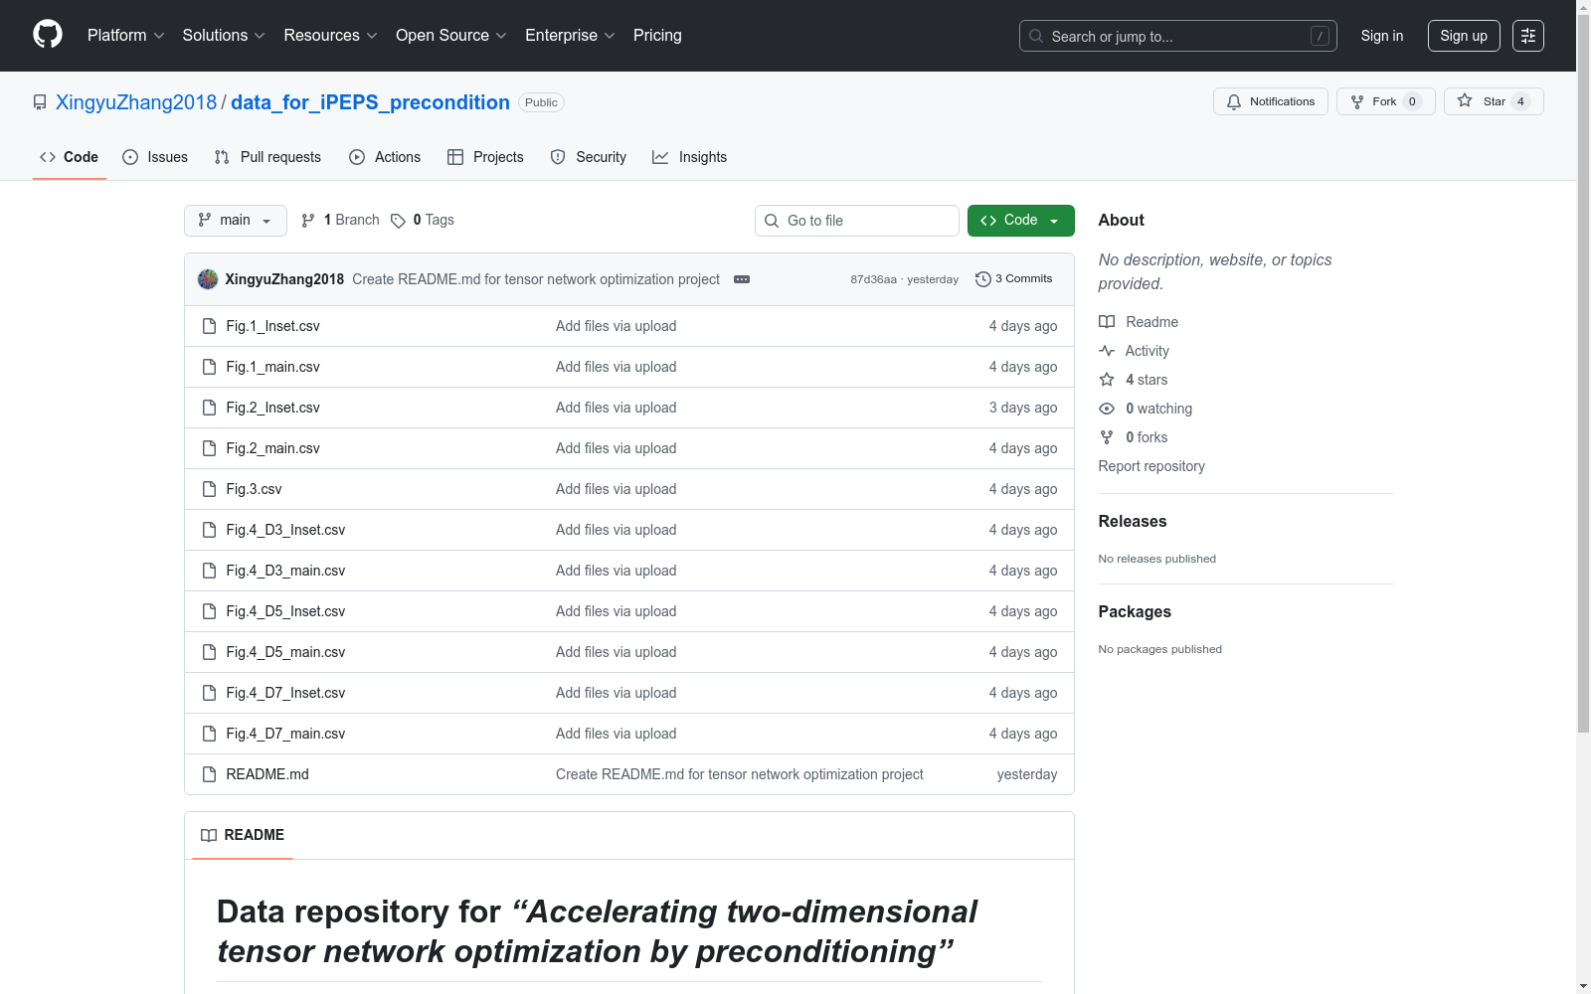Image resolution: width=1591 pixels, height=994 pixels.
Task: Open file Fig.4_D5_Inset.csv
Action: pos(285,611)
